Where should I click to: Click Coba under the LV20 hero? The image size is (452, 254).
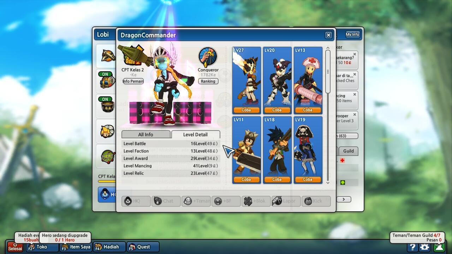(277, 110)
